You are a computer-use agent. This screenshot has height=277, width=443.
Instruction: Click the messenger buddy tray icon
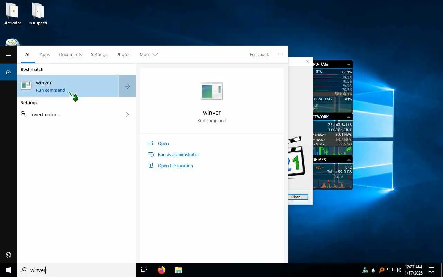coord(365,270)
